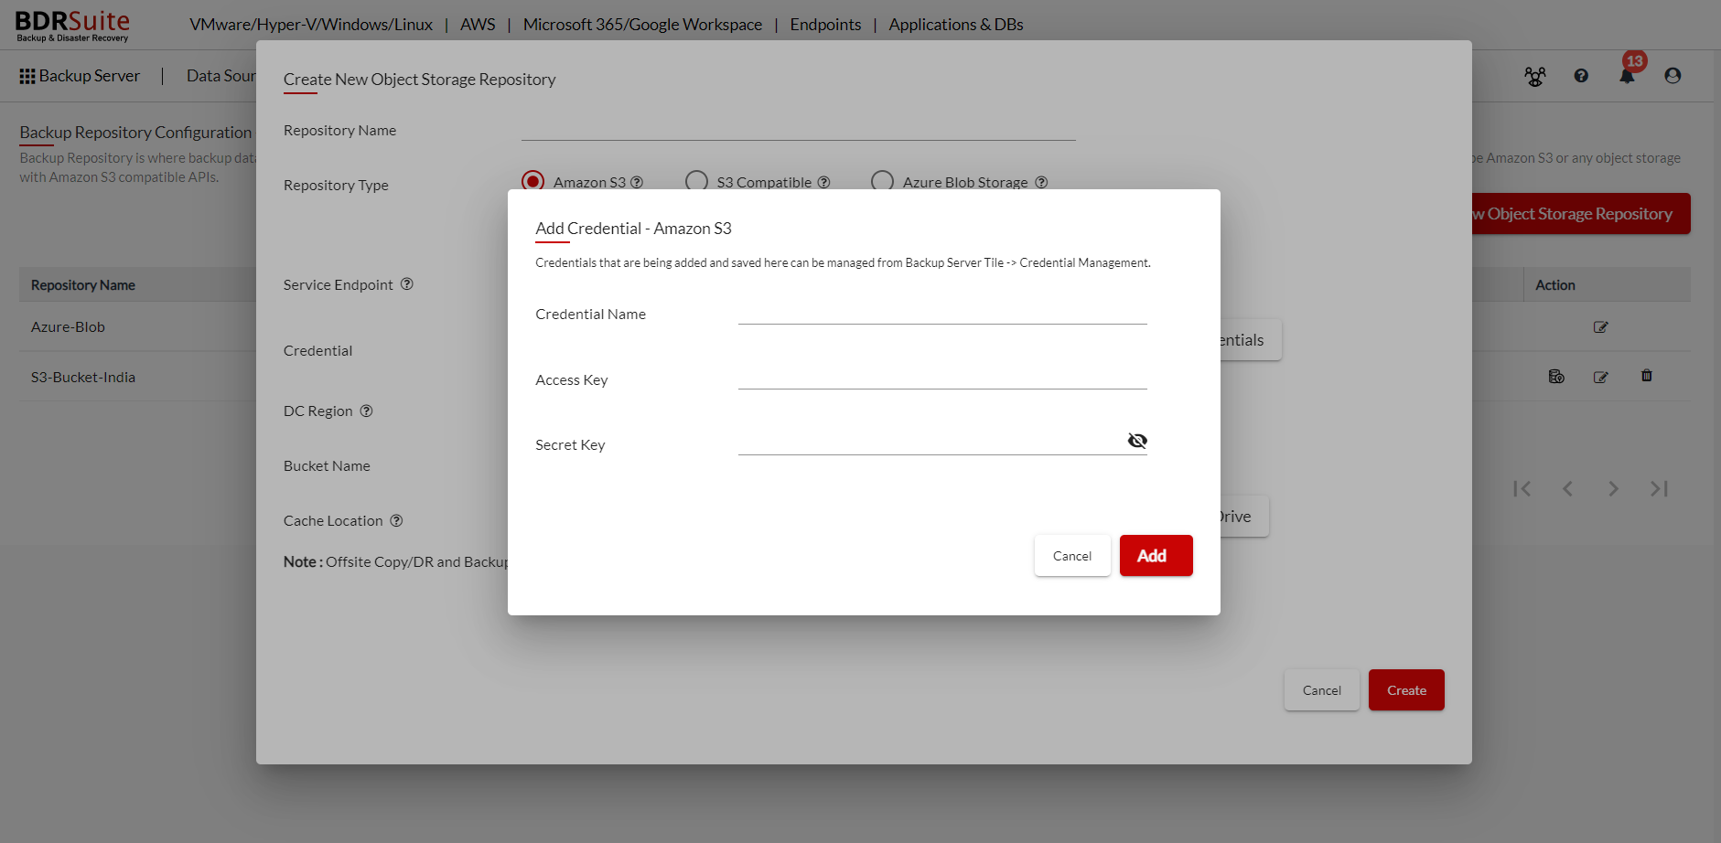Click the S3 Compatible help icon
The image size is (1721, 843).
(x=823, y=182)
